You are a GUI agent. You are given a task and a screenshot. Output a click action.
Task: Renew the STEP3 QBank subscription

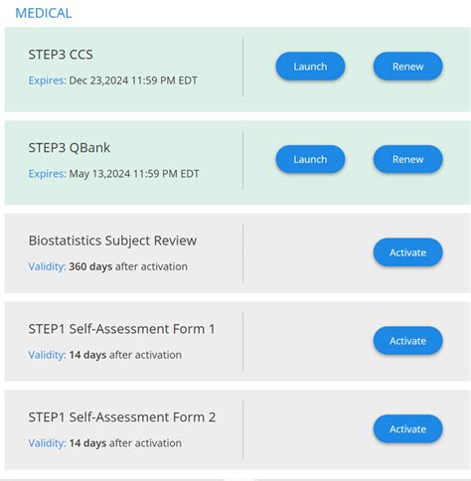pos(407,159)
